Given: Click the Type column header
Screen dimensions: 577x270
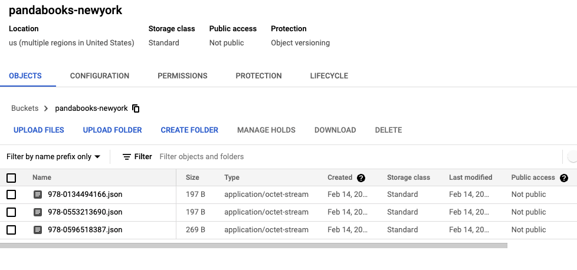Looking at the screenshot, I should [232, 177].
